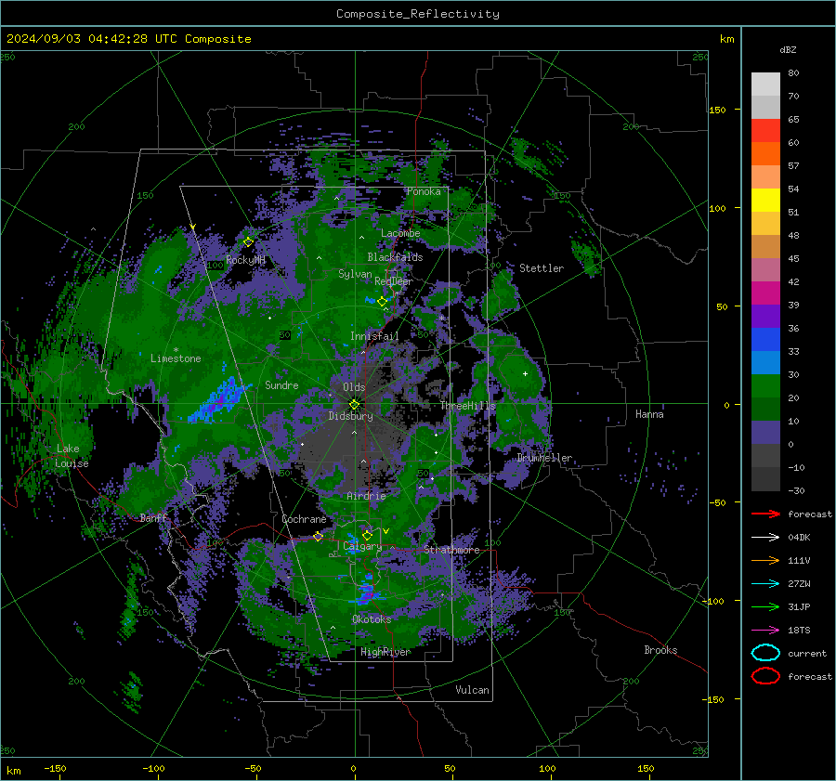
Task: Click the Didsbury label
Action: pos(350,416)
